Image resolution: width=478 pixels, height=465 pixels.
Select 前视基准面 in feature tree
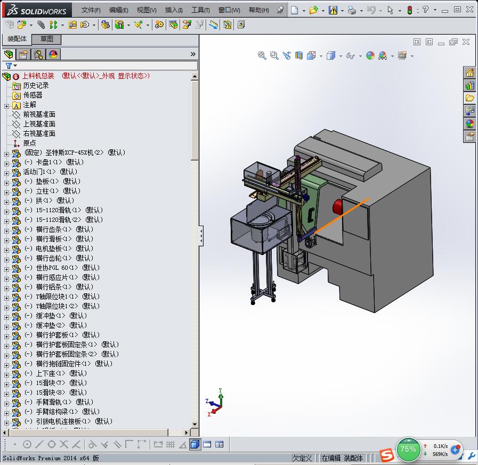[39, 115]
